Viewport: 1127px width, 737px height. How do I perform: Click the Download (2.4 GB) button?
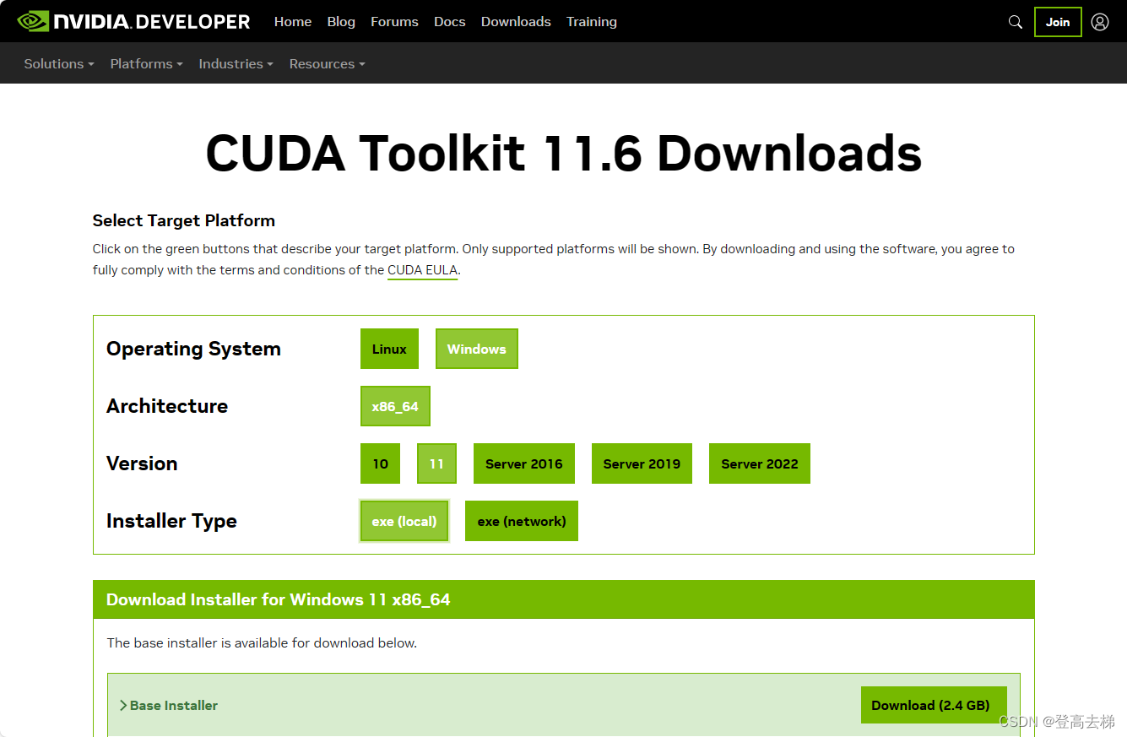[934, 705]
